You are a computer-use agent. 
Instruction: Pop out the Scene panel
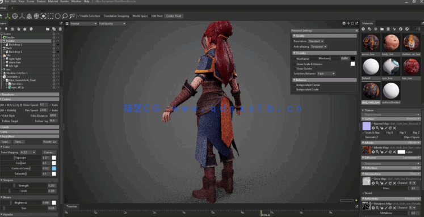(x=61, y=23)
